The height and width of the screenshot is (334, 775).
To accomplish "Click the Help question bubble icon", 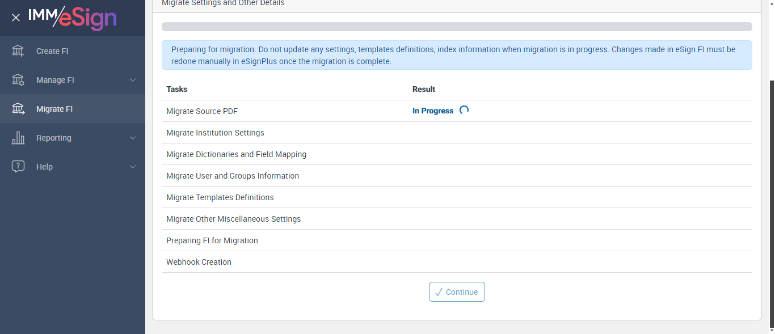I will click(18, 167).
